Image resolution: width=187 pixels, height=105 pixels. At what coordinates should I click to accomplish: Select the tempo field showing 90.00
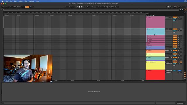point(15,7)
